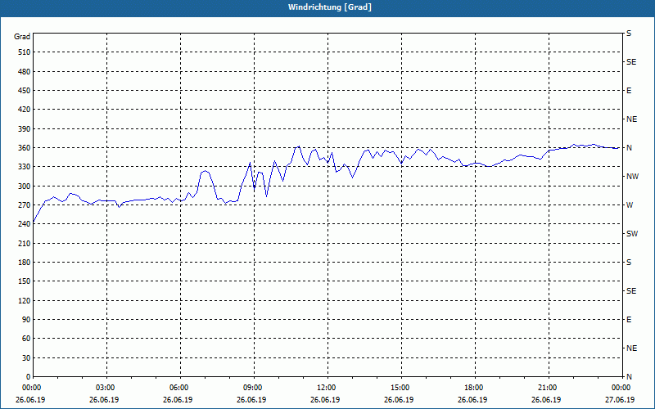Screen dimensions: 655x409
Task: Click the N compass label level with 360
Action: 629,148
